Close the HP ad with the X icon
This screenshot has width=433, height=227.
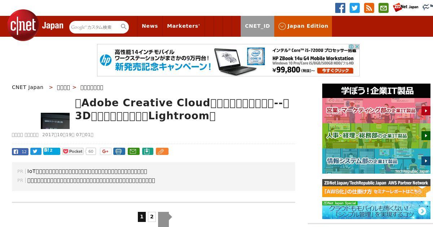[x=357, y=47]
